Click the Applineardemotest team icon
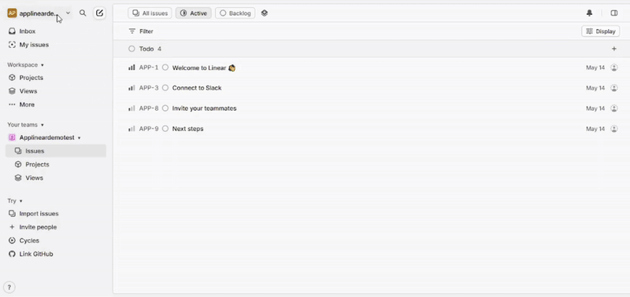 pos(12,137)
